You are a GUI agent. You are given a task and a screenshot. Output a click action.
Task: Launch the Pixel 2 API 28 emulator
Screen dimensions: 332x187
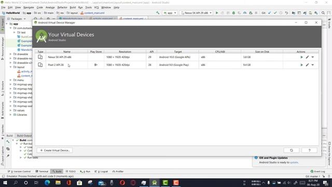tap(301, 65)
